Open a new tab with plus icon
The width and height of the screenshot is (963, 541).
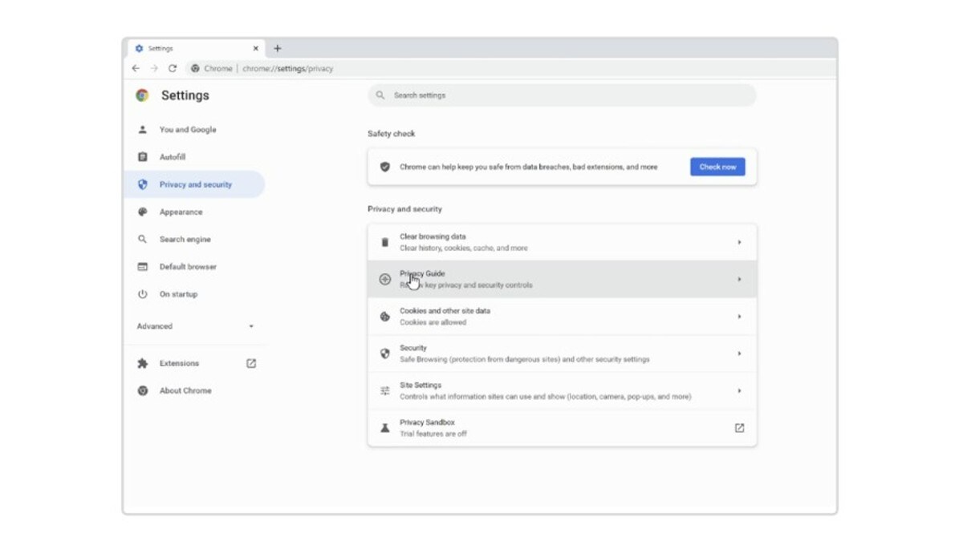pyautogui.click(x=278, y=49)
